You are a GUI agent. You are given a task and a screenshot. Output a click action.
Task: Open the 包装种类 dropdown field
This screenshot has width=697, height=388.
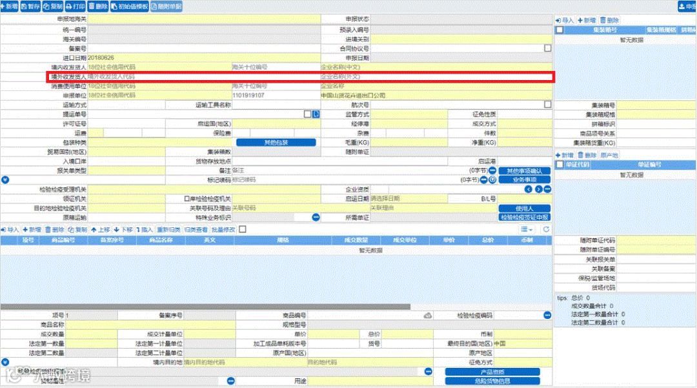(x=160, y=143)
